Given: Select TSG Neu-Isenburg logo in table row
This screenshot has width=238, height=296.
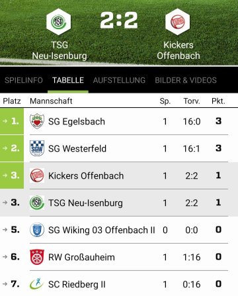Looking at the screenshot, I should click(37, 203).
